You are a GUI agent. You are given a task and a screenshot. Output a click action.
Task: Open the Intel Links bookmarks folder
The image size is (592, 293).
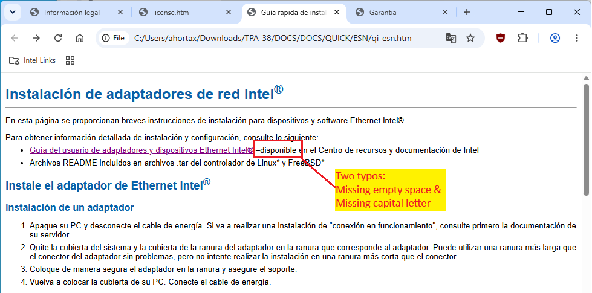point(33,60)
